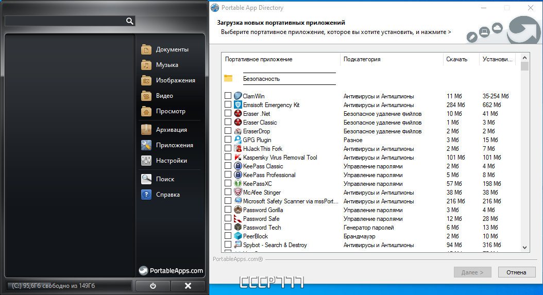The width and height of the screenshot is (543, 295).
Task: Open the Приложения apps icon
Action: [146, 145]
